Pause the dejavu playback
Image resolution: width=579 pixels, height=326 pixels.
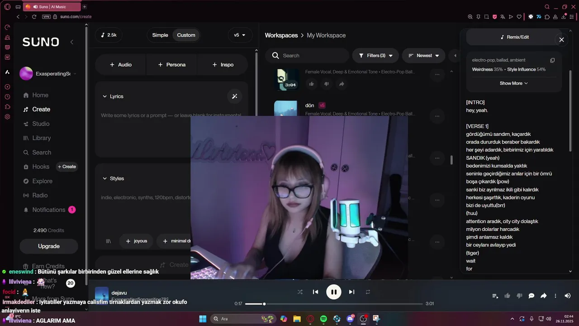[x=334, y=292]
